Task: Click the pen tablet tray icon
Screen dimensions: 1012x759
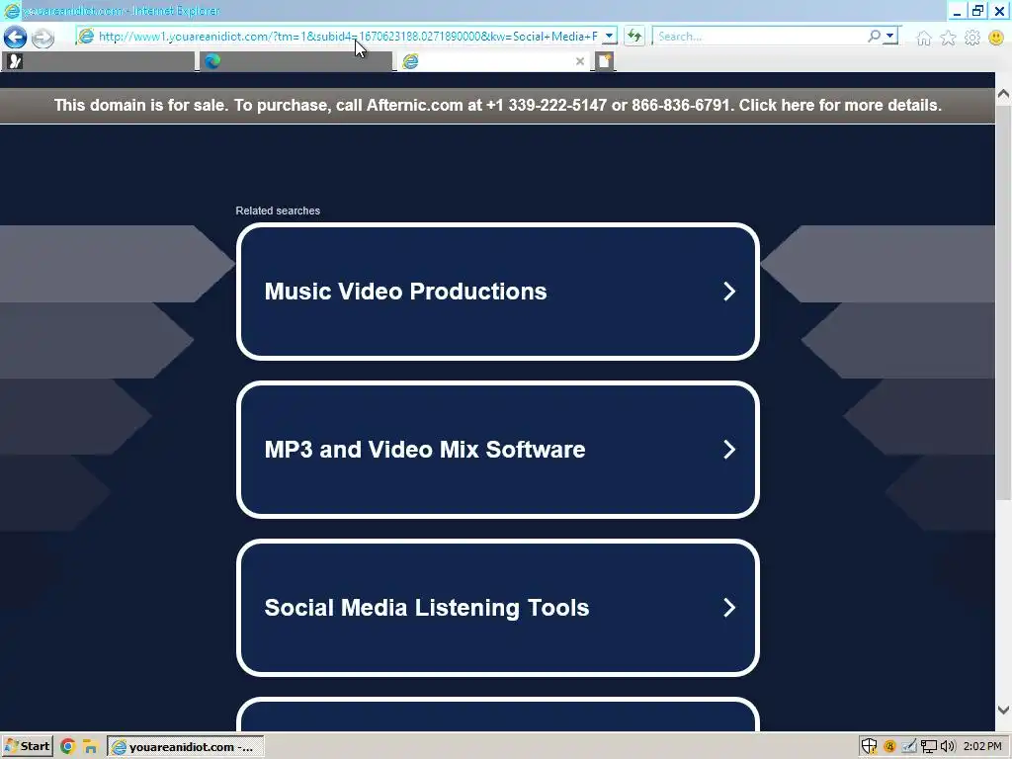Action: [909, 747]
